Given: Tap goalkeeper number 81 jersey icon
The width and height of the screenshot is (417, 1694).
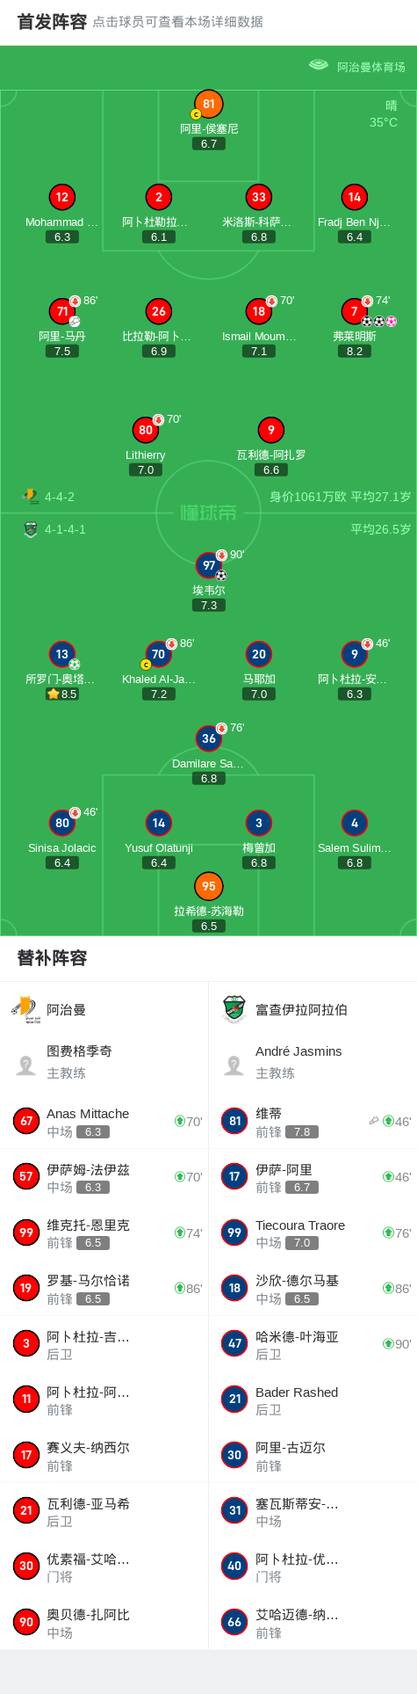Looking at the screenshot, I should 208,104.
